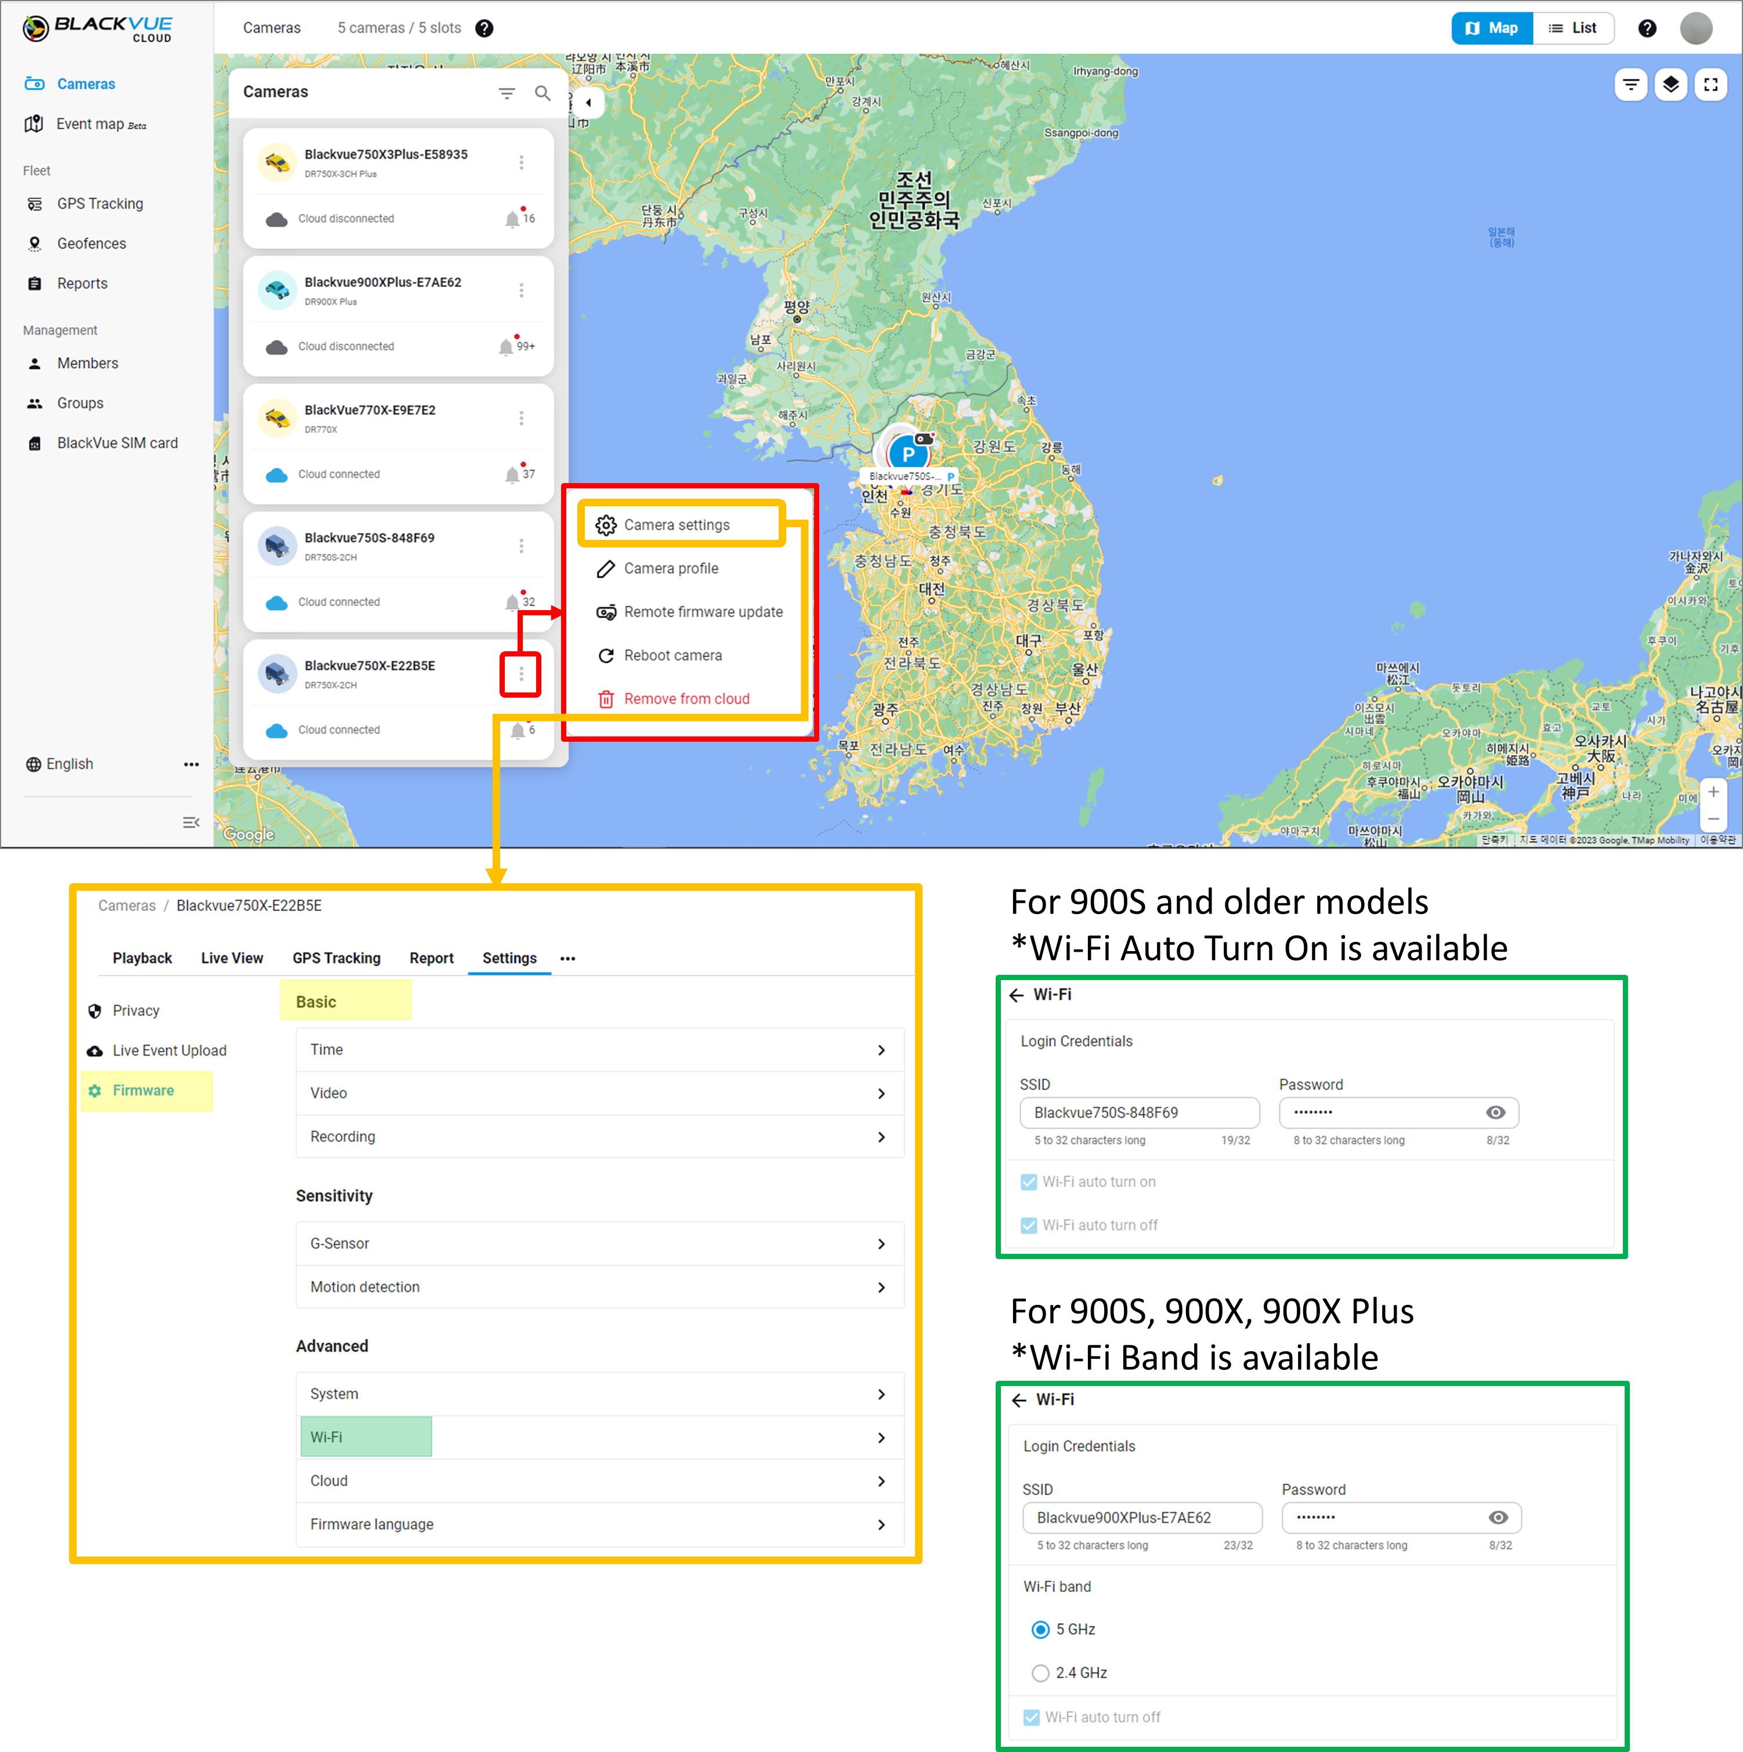1743x1752 pixels.
Task: Select 5 GHz Wi-Fi band
Action: click(1041, 1630)
